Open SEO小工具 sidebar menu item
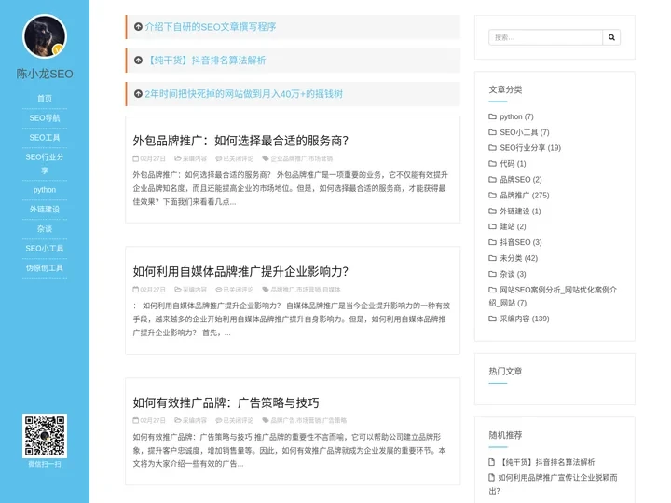 click(45, 249)
